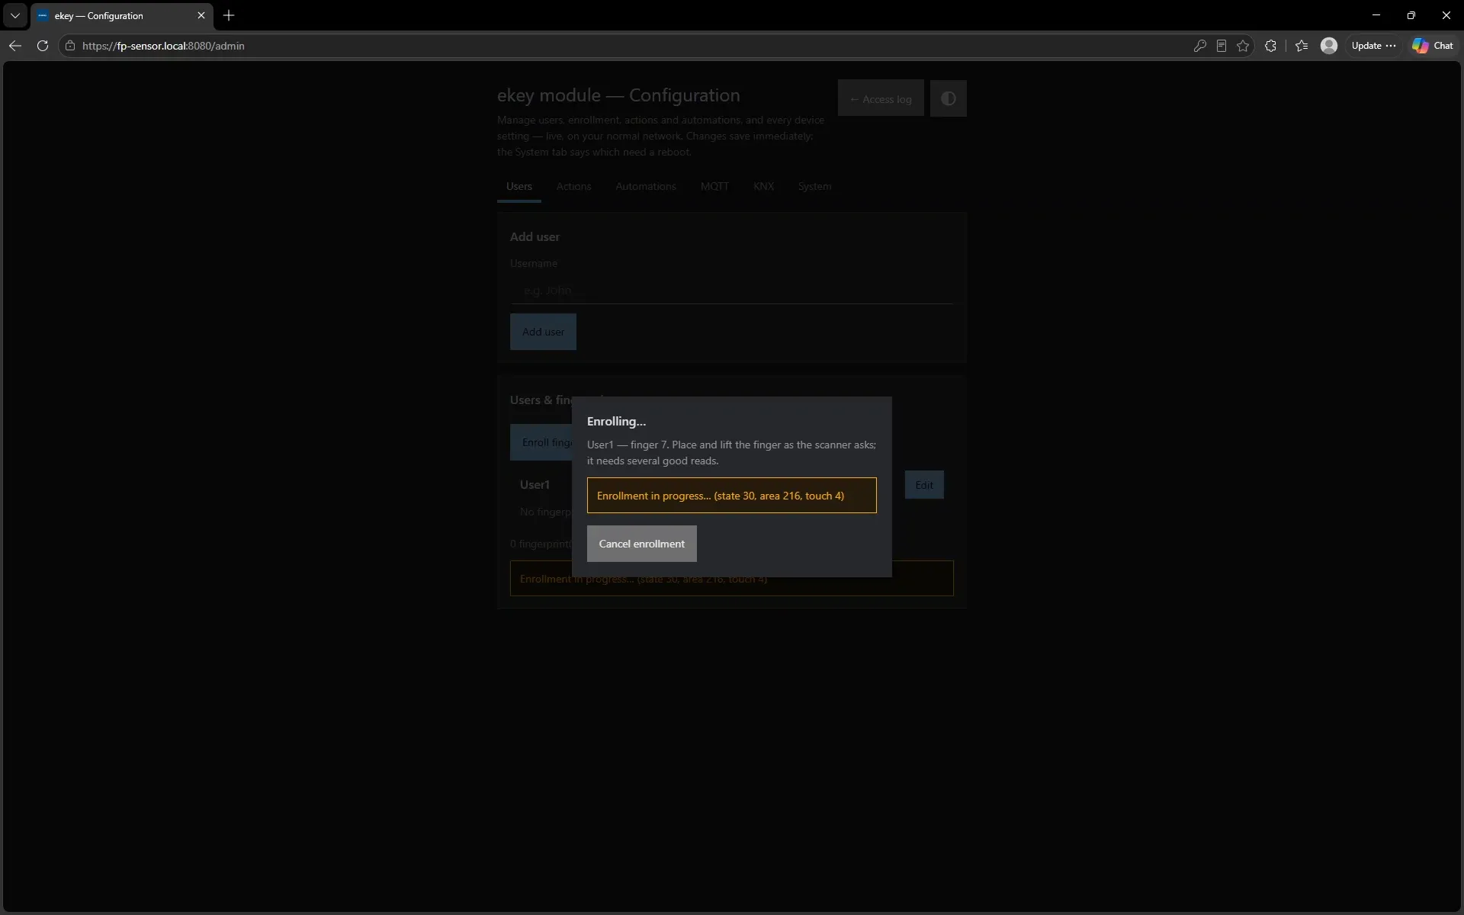Select the User1 name in list

[x=535, y=485]
